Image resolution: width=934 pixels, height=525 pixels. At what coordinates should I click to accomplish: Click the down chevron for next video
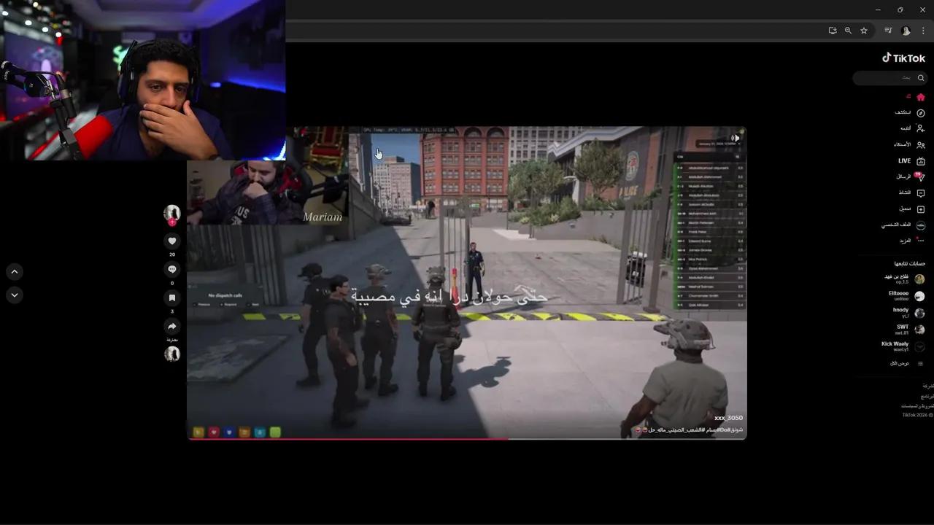pos(15,295)
